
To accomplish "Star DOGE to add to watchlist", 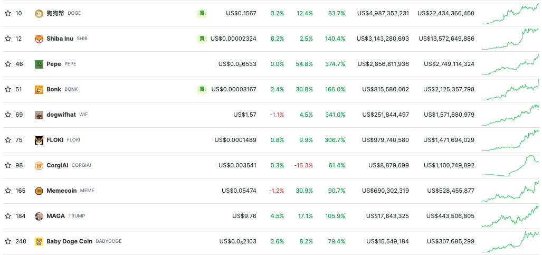I will (x=8, y=13).
